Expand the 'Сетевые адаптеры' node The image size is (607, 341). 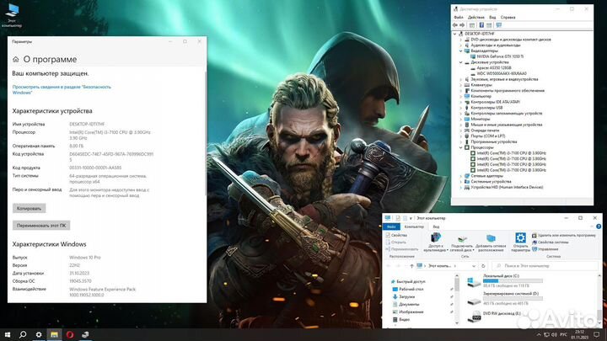pyautogui.click(x=461, y=175)
